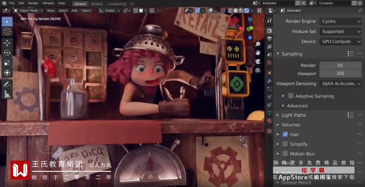Pin the properties editor context

(x=360, y=10)
